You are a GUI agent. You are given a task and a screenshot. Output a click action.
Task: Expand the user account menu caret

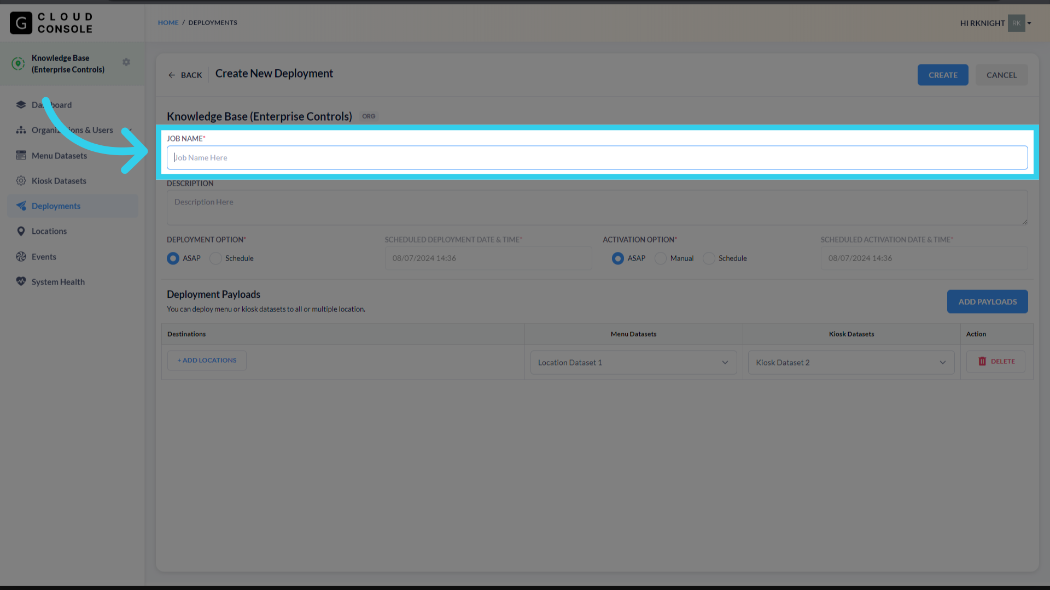point(1029,23)
